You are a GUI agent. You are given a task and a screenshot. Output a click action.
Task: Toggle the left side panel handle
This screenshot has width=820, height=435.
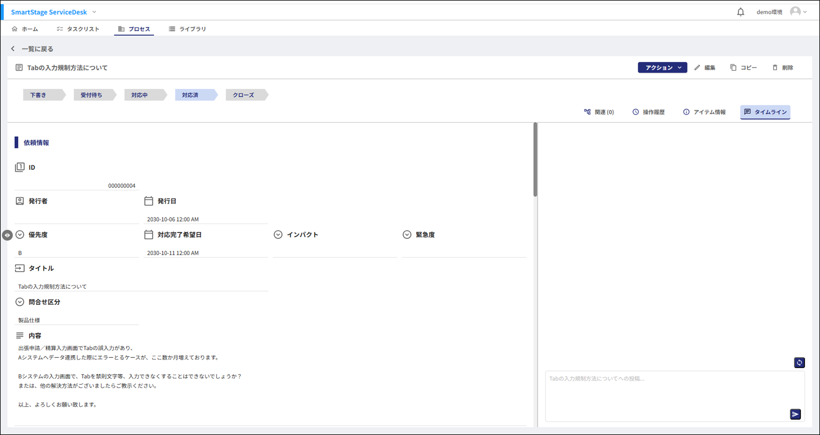point(7,235)
